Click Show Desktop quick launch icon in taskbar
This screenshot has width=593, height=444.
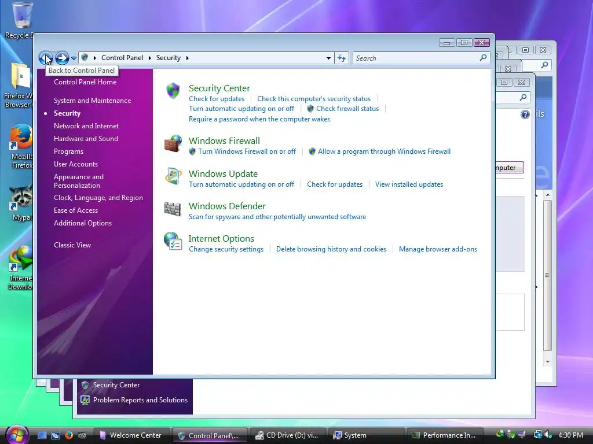click(x=42, y=435)
